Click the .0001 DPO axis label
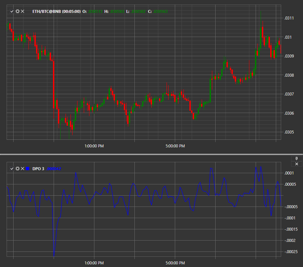This screenshot has width=303, height=267. (289, 173)
